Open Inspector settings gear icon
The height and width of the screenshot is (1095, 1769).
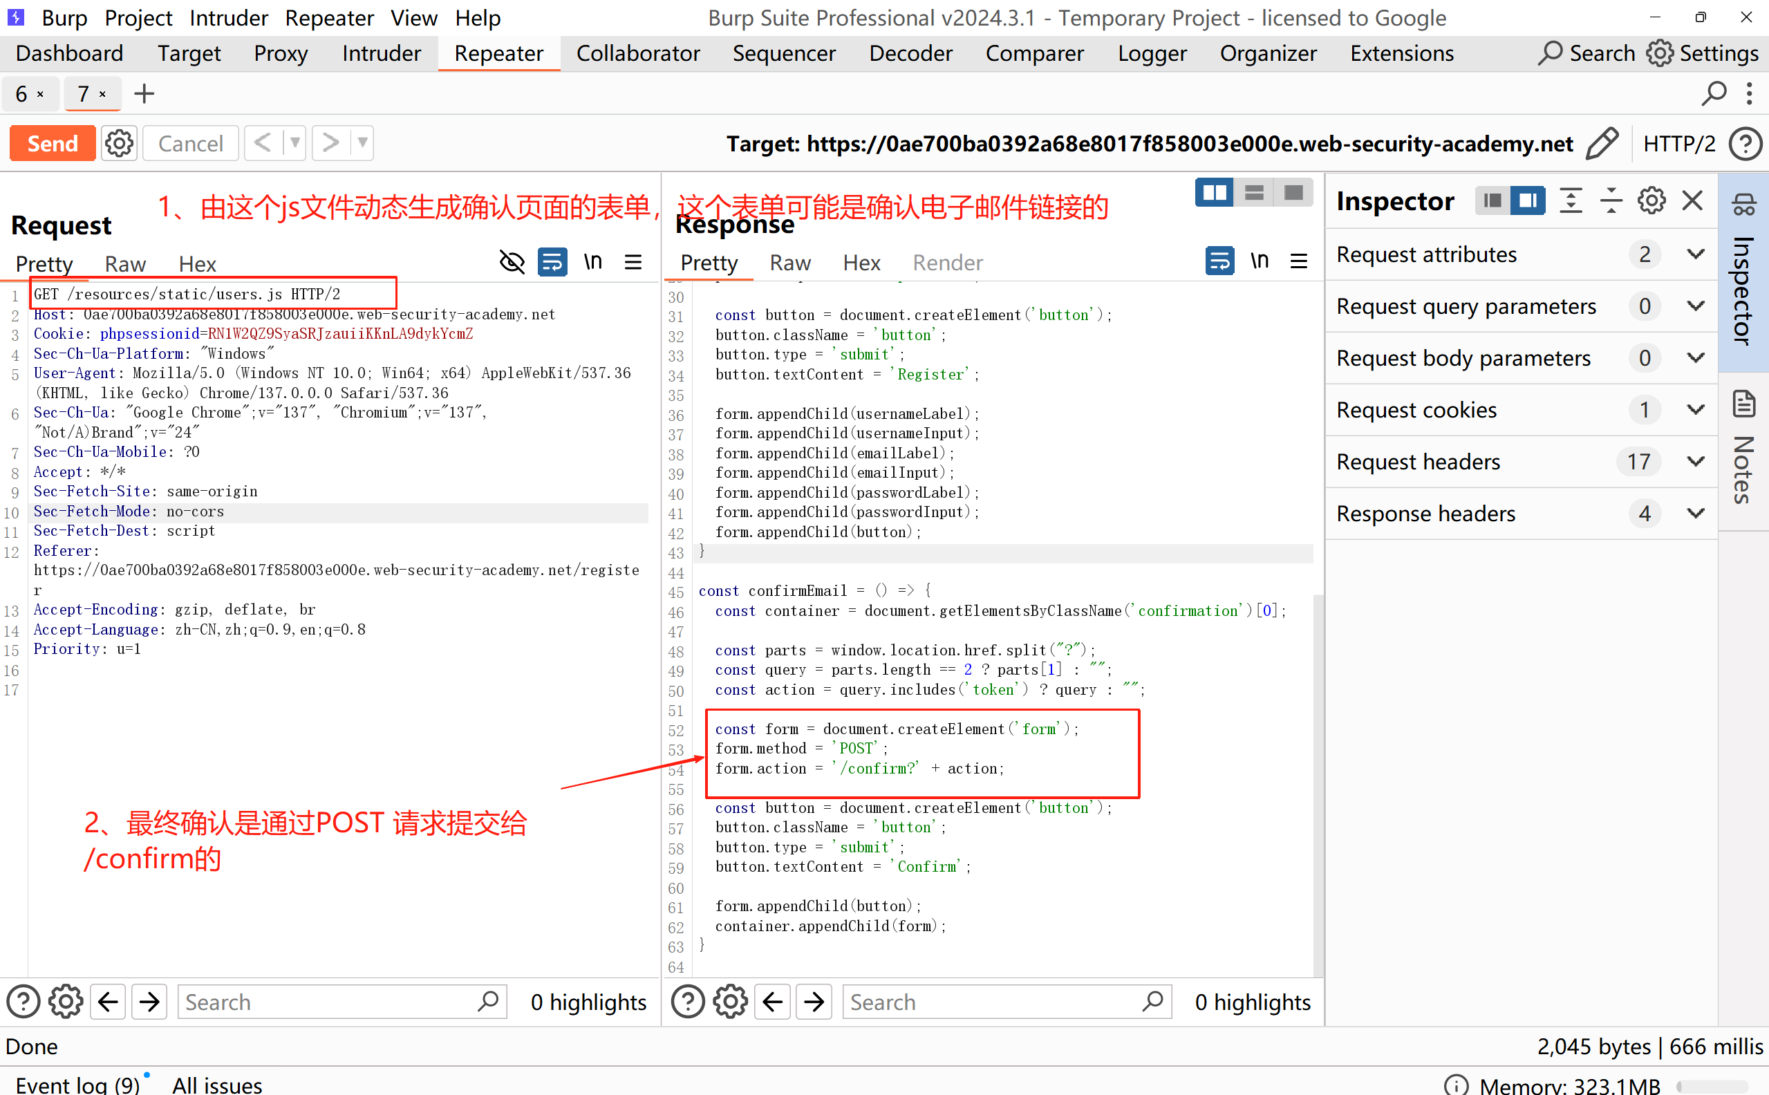(1651, 200)
